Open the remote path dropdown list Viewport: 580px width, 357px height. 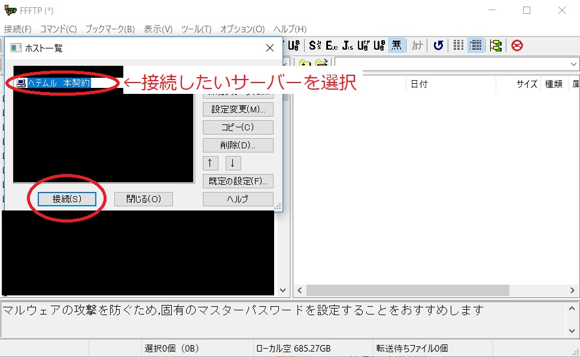pos(573,63)
